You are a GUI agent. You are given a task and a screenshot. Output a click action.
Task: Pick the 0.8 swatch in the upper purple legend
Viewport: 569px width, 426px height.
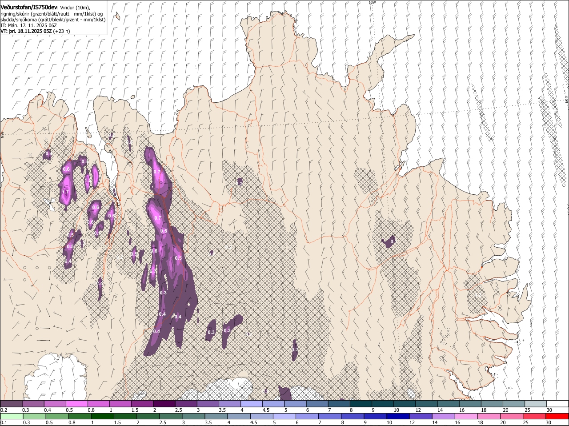(98, 404)
